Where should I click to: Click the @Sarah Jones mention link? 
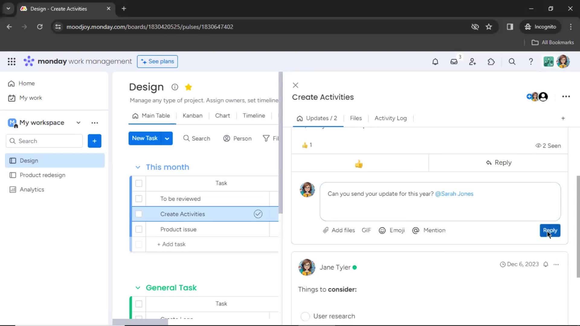(454, 193)
